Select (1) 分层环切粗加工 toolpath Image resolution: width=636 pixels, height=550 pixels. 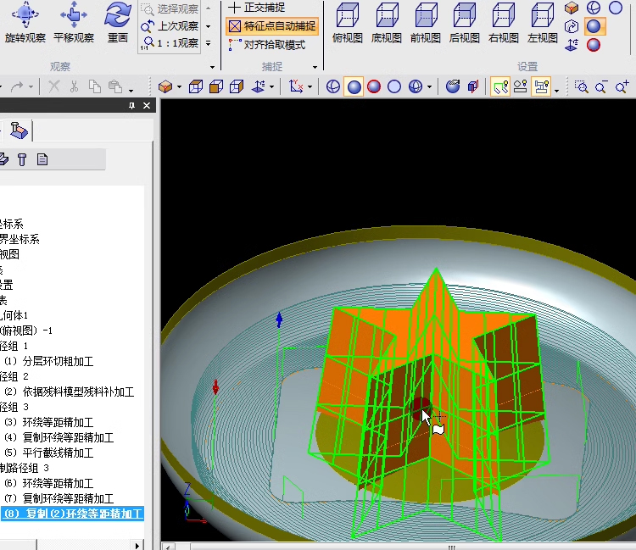click(57, 361)
